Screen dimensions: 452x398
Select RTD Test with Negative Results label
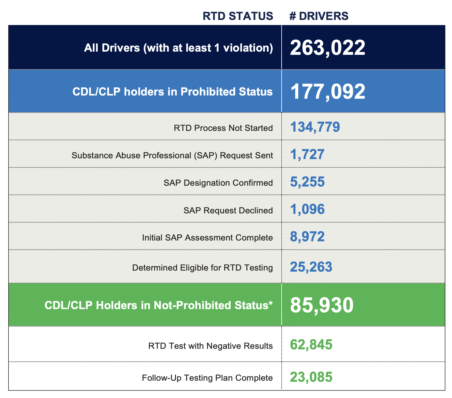[210, 346]
